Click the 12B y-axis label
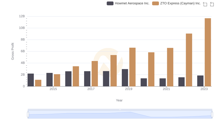Image resolution: width=217 pixels, height=125 pixels. [22, 16]
